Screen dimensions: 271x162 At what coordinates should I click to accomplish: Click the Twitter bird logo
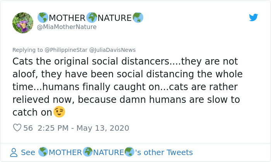pos(253,17)
